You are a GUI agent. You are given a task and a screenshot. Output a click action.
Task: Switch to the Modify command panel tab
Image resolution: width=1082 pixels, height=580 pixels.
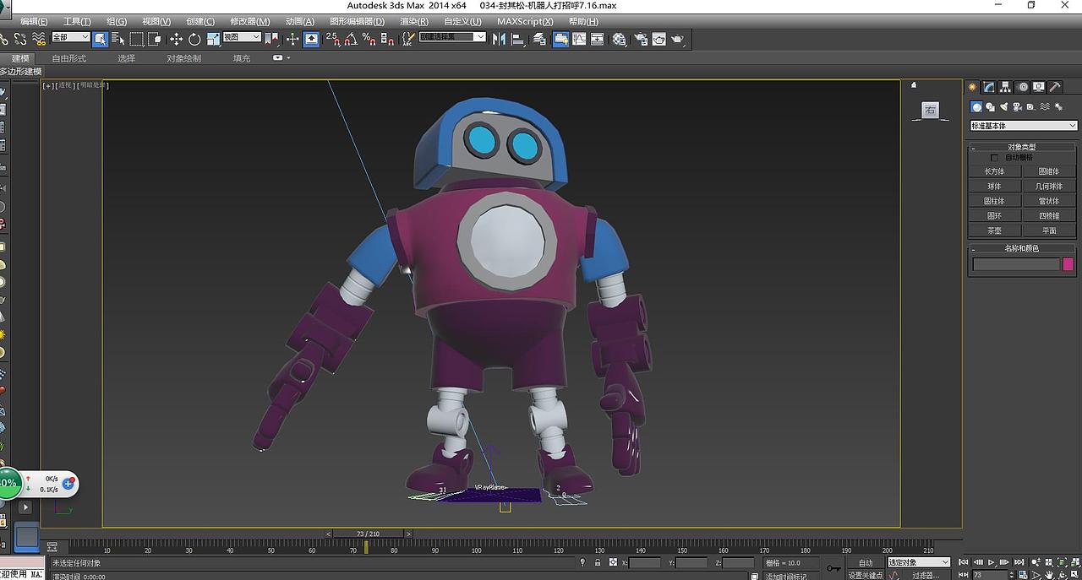989,87
